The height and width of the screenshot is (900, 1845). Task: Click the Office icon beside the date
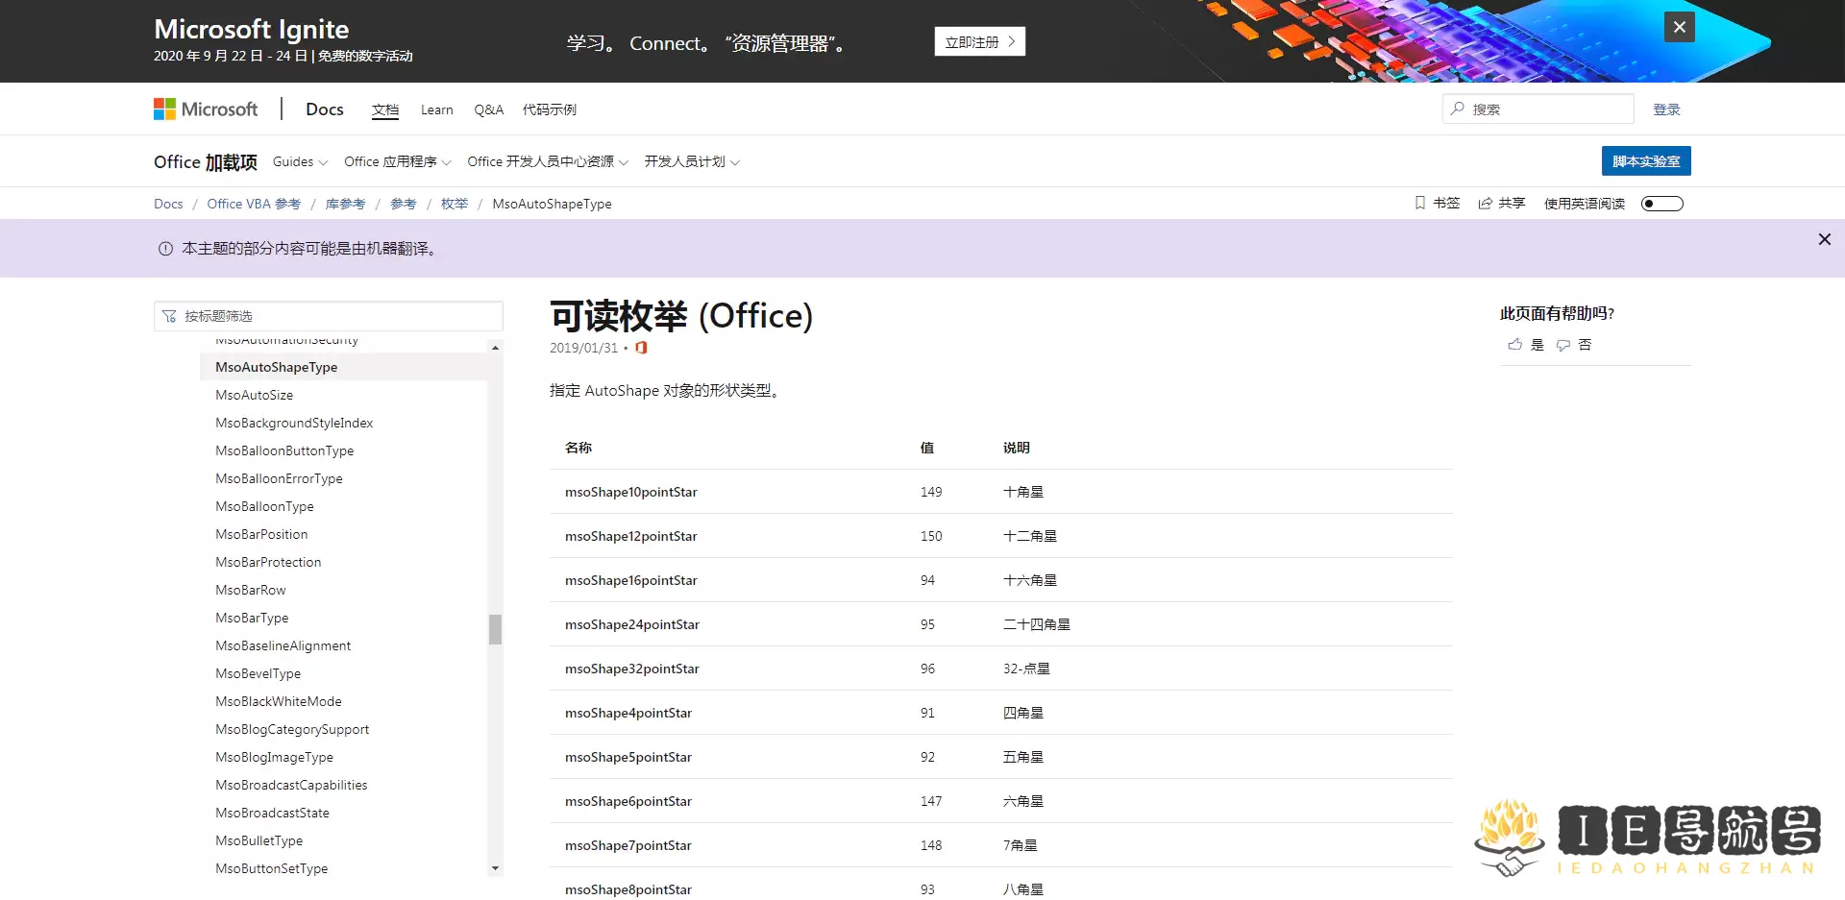(x=641, y=348)
